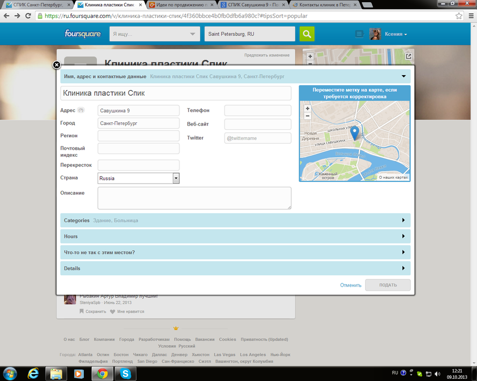
Task: Click the Отменить link
Action: 351,285
